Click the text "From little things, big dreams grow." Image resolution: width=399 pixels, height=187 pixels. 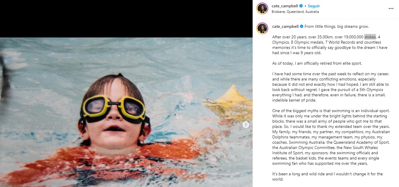tap(337, 26)
